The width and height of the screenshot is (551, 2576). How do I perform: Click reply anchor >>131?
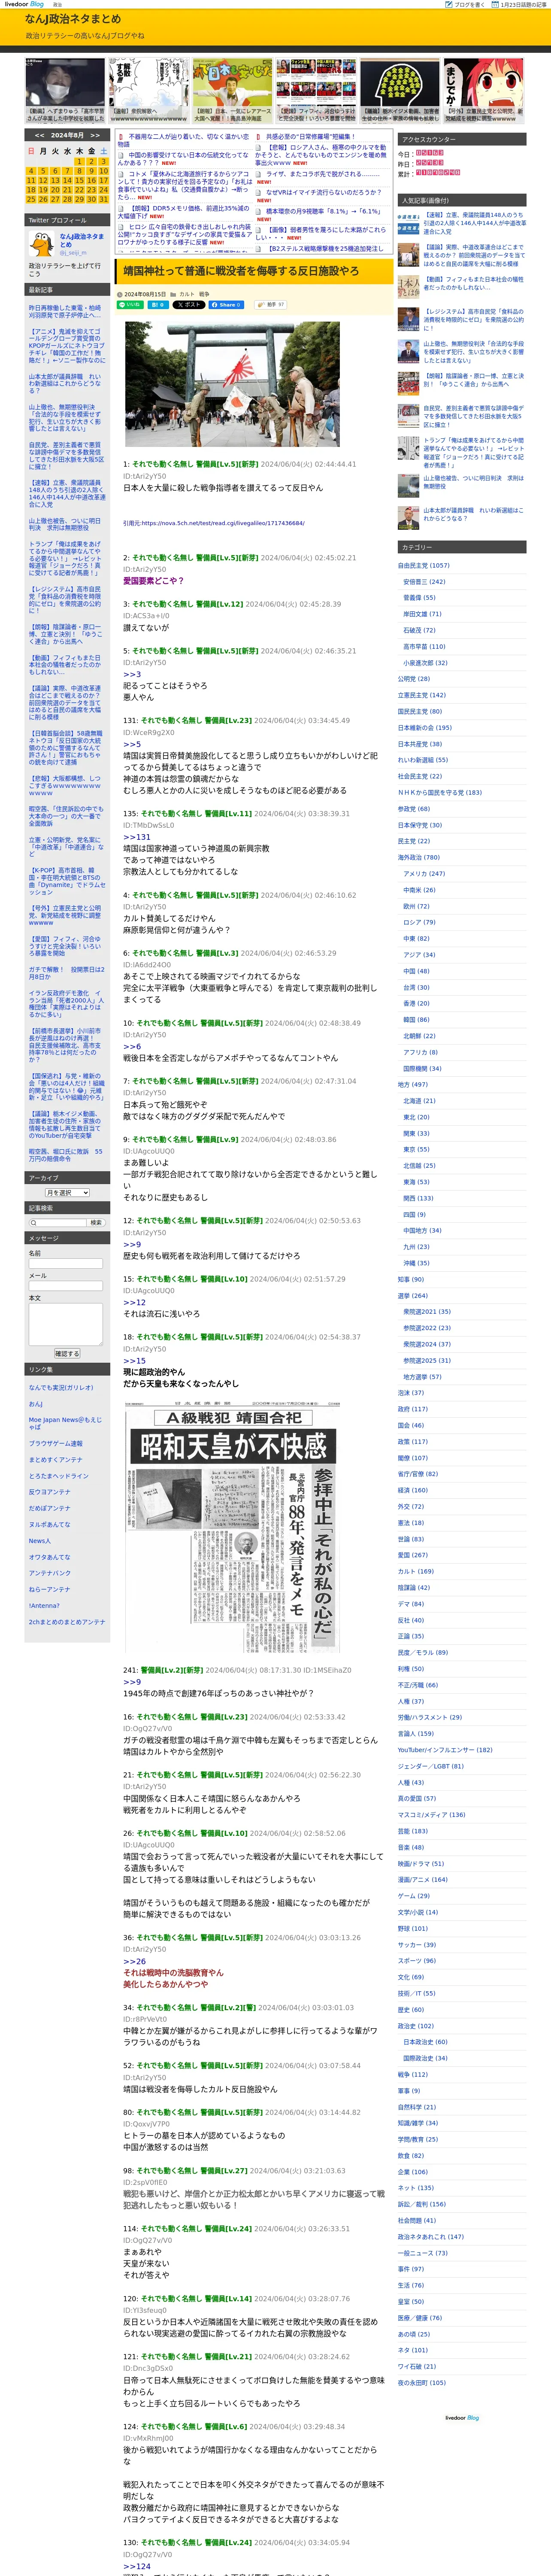[x=136, y=837]
